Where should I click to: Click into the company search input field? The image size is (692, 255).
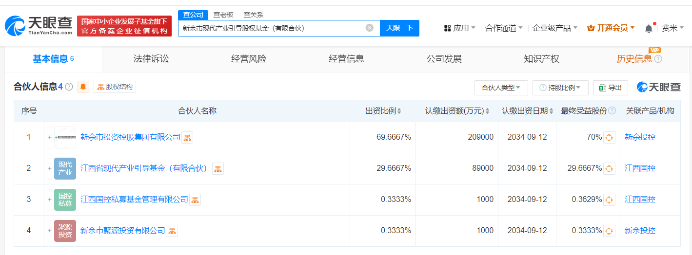(271, 28)
